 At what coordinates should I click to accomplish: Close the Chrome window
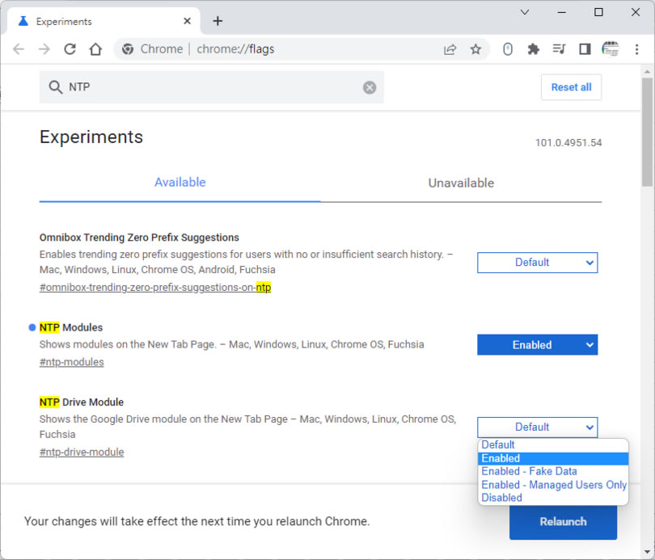tap(636, 12)
